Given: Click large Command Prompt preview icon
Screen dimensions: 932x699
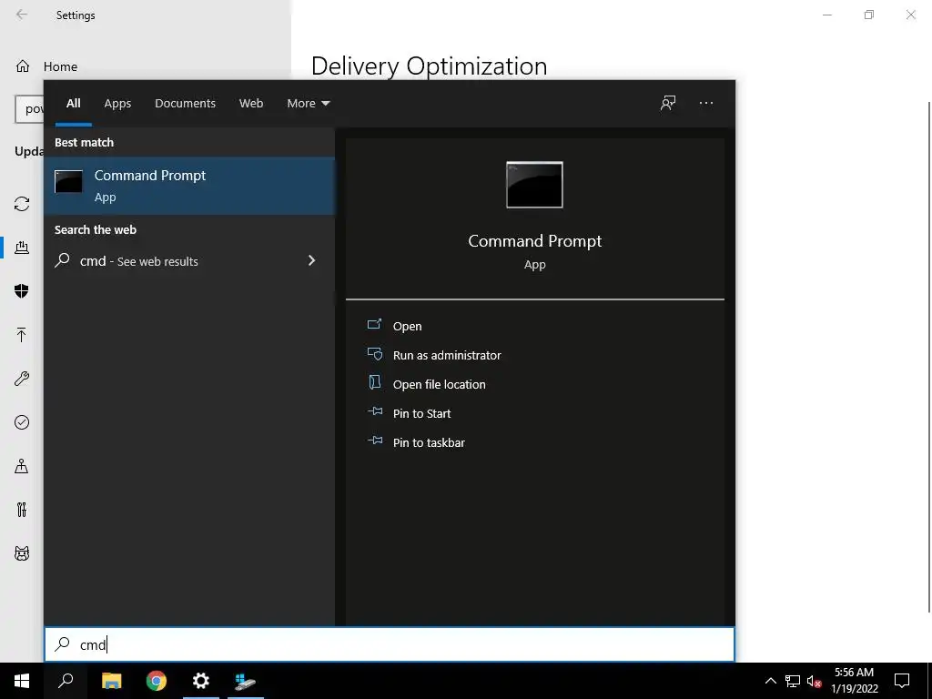Looking at the screenshot, I should tap(534, 185).
